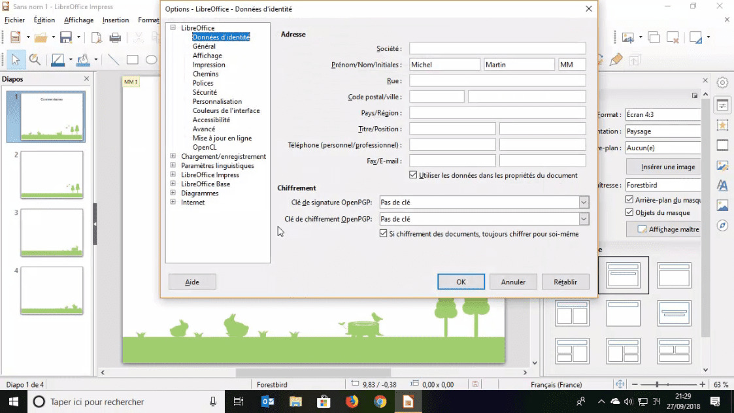The image size is (734, 413).
Task: Click the Line color tool icon
Action: (x=58, y=60)
